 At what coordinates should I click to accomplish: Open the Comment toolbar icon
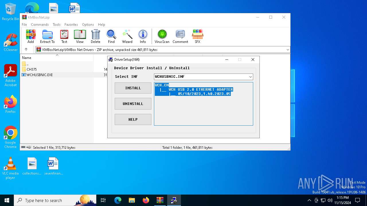[x=180, y=36]
